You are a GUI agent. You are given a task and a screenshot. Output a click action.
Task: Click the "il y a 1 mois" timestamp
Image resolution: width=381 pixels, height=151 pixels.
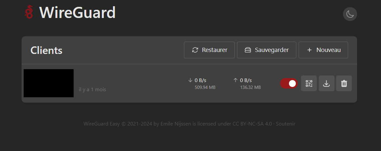pyautogui.click(x=92, y=89)
